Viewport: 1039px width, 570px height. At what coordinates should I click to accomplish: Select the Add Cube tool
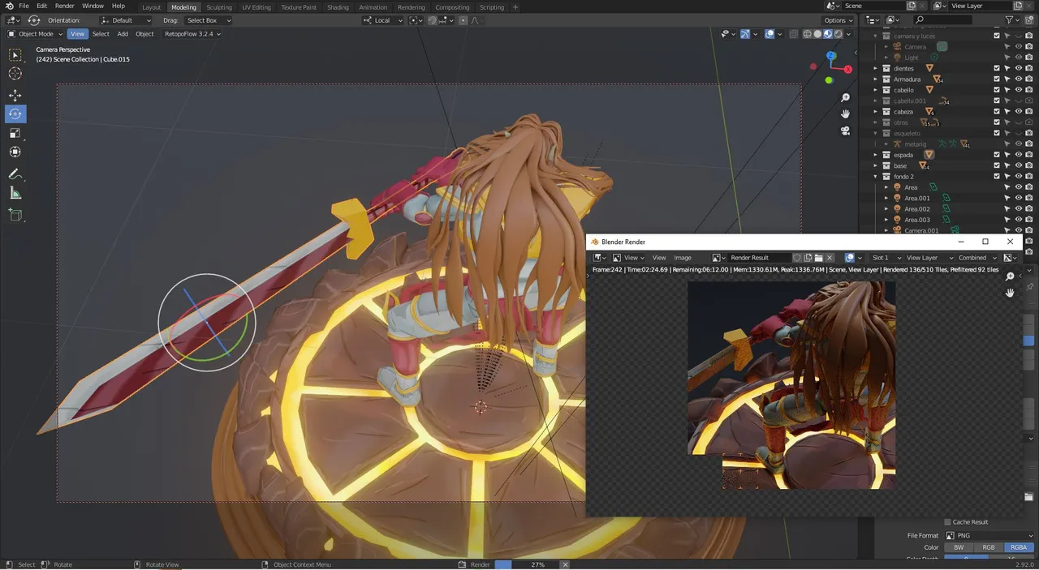[x=15, y=215]
